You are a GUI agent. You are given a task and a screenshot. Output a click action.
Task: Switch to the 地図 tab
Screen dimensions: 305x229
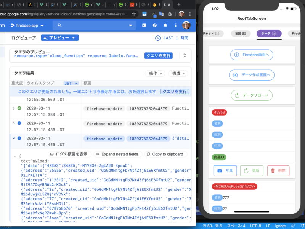[241, 34]
